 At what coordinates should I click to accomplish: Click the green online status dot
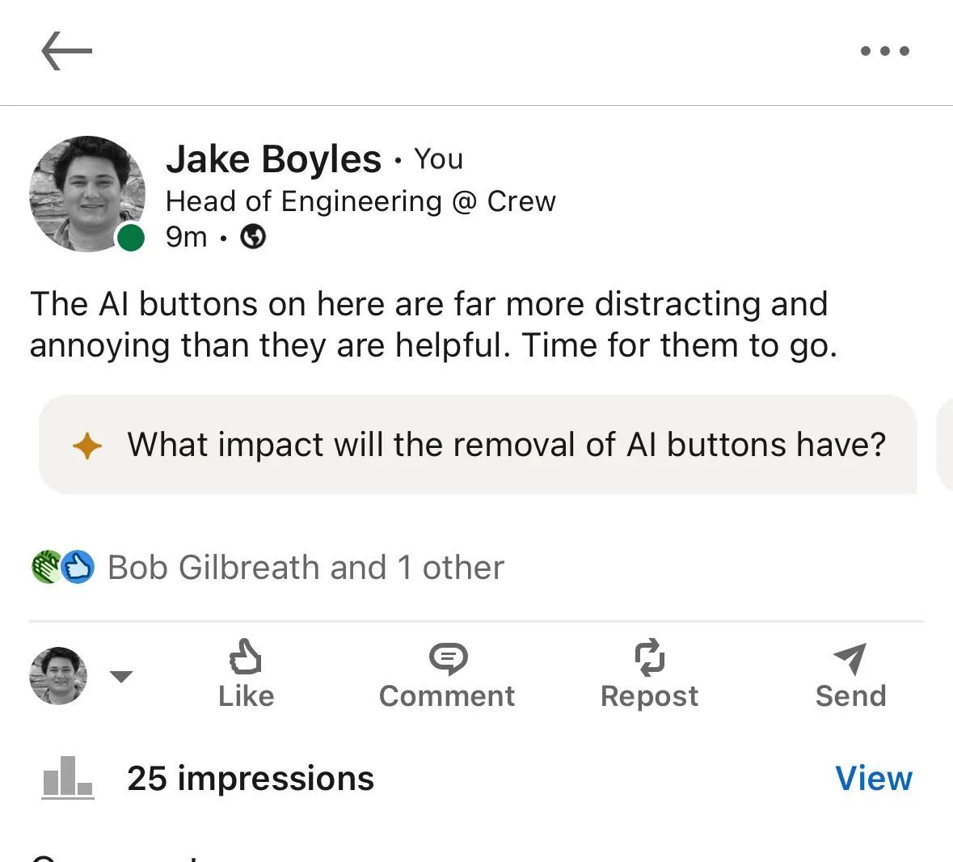(x=130, y=239)
